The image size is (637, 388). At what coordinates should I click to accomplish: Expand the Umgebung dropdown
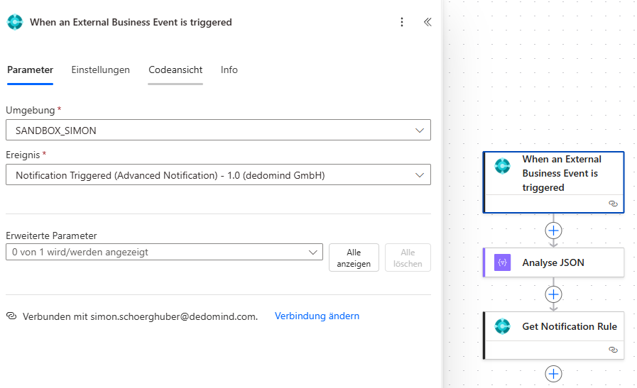(420, 131)
